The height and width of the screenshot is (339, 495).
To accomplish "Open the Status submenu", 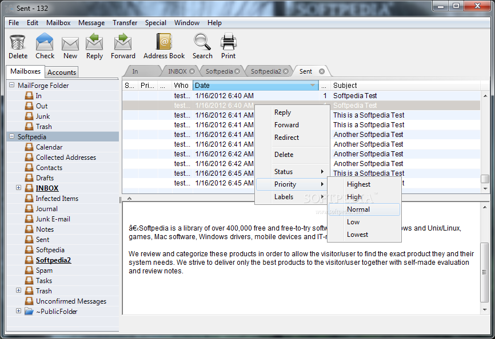I will click(292, 172).
